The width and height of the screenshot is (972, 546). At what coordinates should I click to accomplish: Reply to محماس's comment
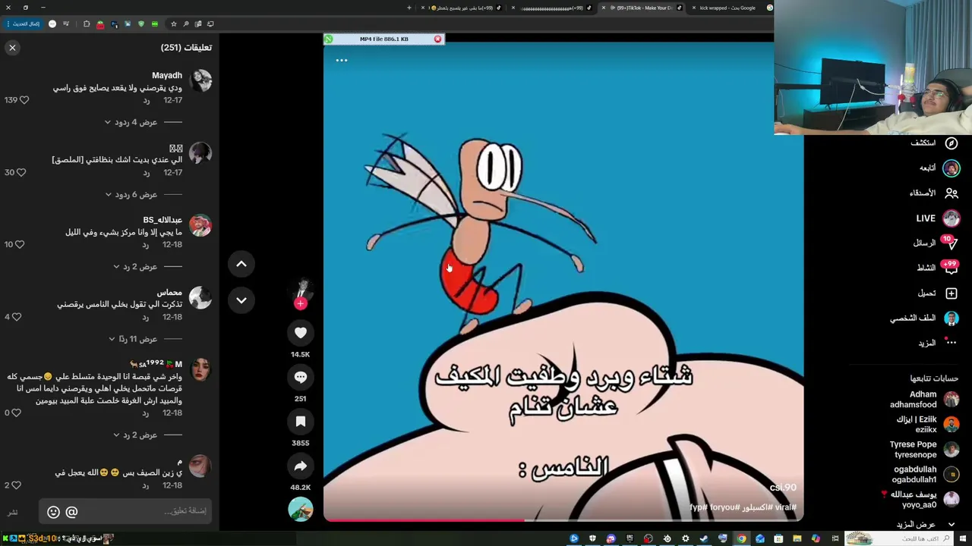(x=147, y=318)
